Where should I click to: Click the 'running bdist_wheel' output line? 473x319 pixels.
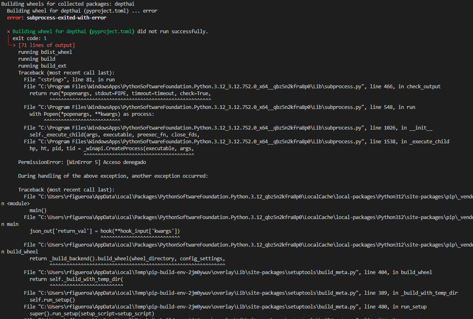click(x=45, y=52)
